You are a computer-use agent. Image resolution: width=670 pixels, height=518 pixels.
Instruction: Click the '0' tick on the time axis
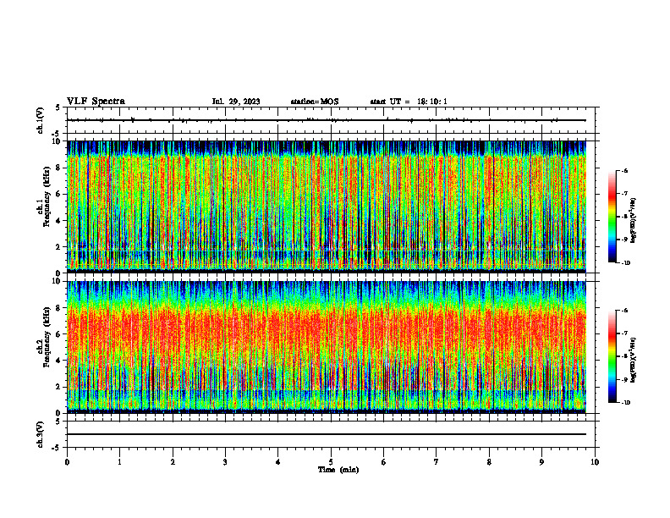pyautogui.click(x=67, y=462)
